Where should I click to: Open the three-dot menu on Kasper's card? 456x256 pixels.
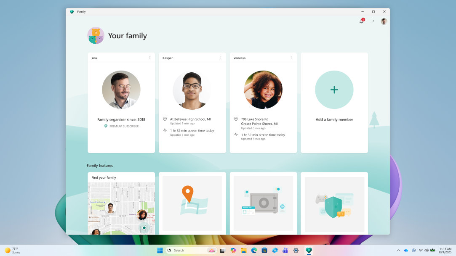(221, 58)
